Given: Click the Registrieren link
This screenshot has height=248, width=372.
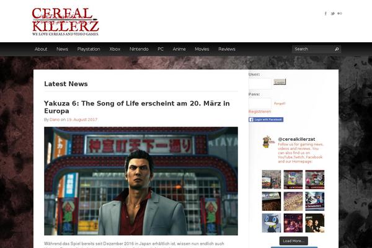Looking at the screenshot, I should pos(260,112).
